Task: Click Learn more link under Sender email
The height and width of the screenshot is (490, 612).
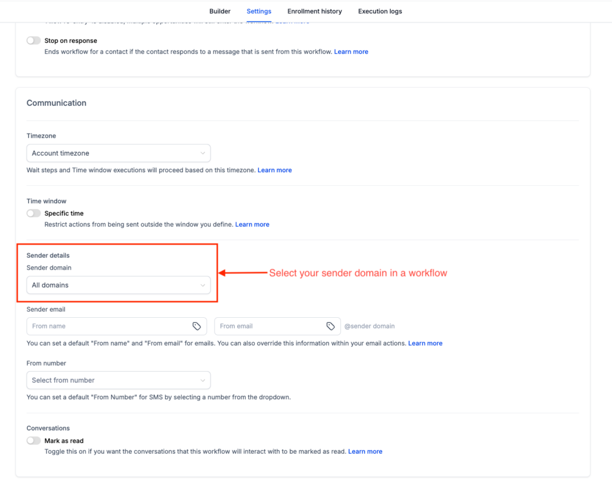Action: (425, 343)
